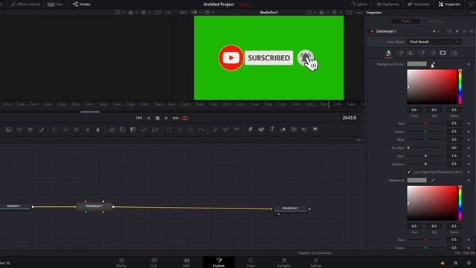
Task: Open MediaOut1 viewer options three-dot menu
Action: 359,13
